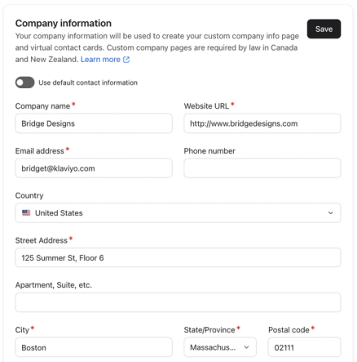Viewport: 357px width, 362px height.
Task: Open the Learn more link
Action: point(100,60)
